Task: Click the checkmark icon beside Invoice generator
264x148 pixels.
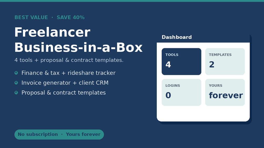Action: pyautogui.click(x=16, y=83)
